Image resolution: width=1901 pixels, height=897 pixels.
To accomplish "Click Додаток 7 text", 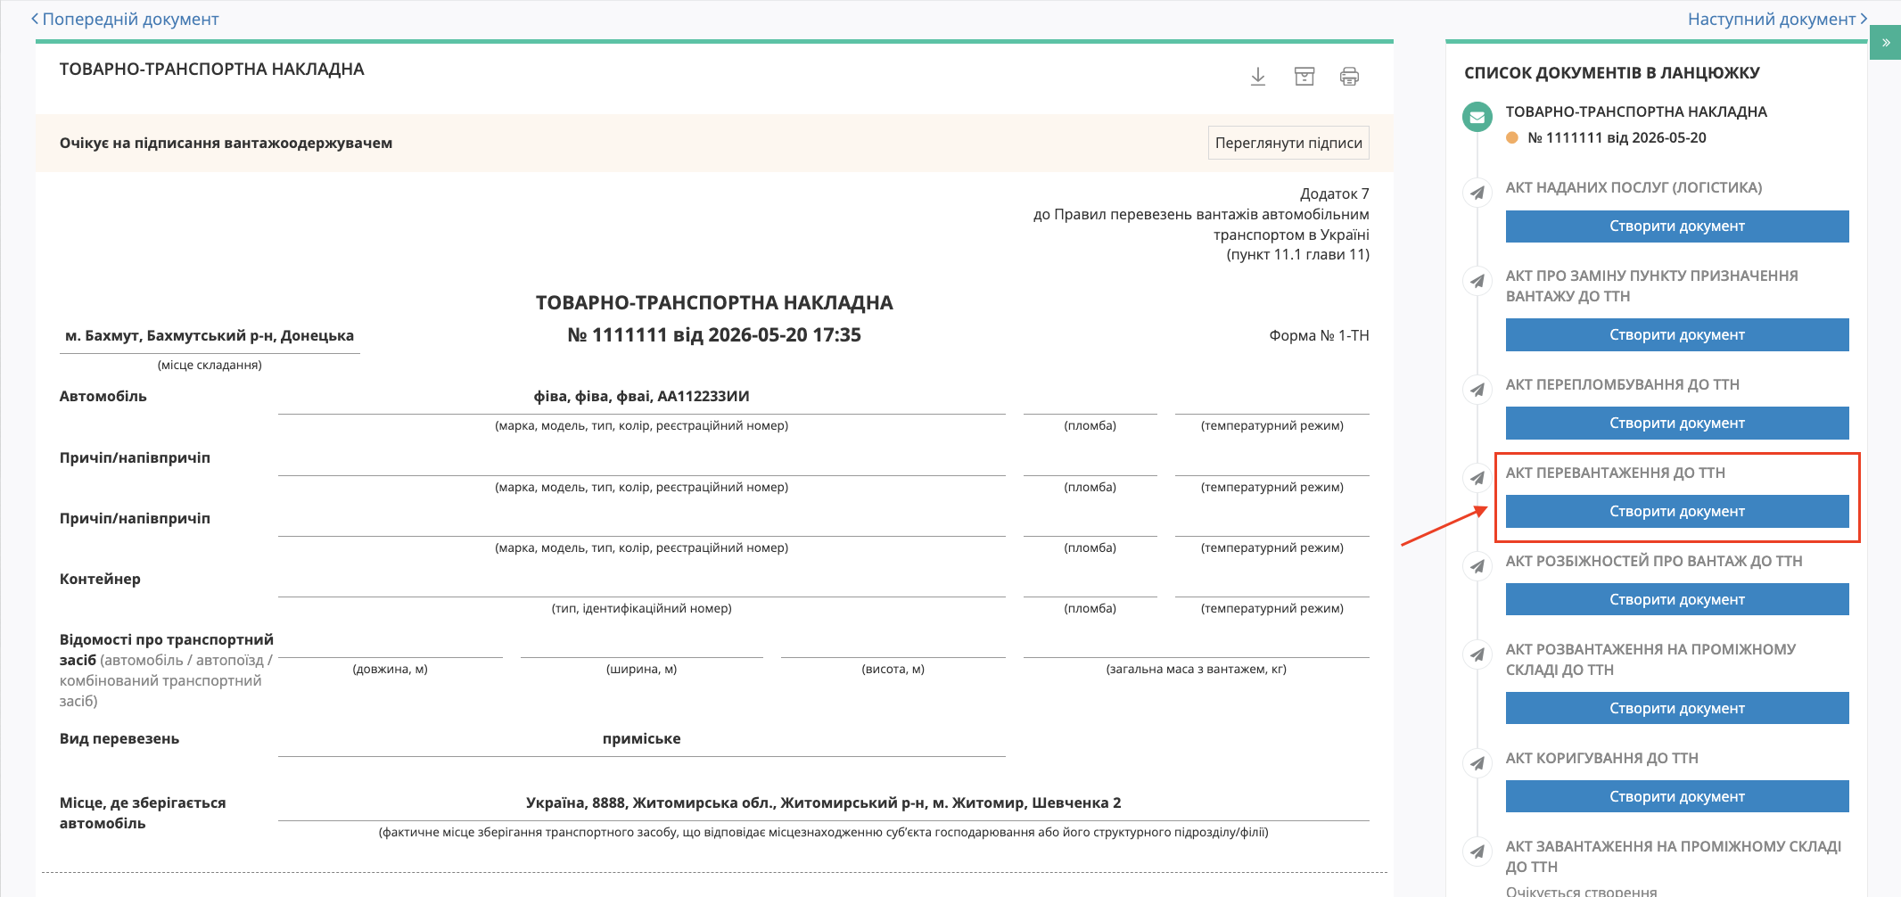I will pos(1334,194).
